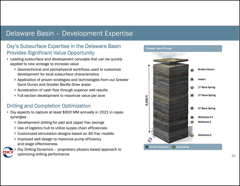Click the Wolfcamp D text label
The image size is (240, 186).
point(205,135)
